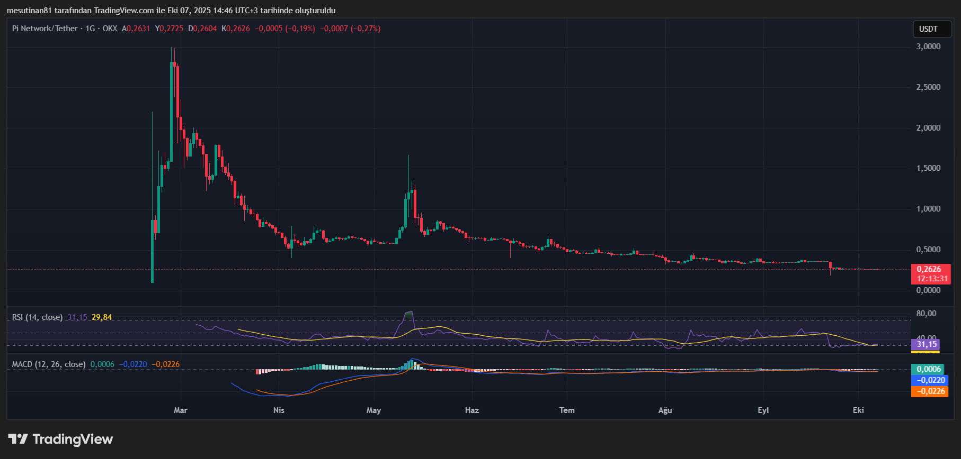Screen dimensions: 961x459
Task: Click the Ağu label on time axis
Action: [665, 410]
